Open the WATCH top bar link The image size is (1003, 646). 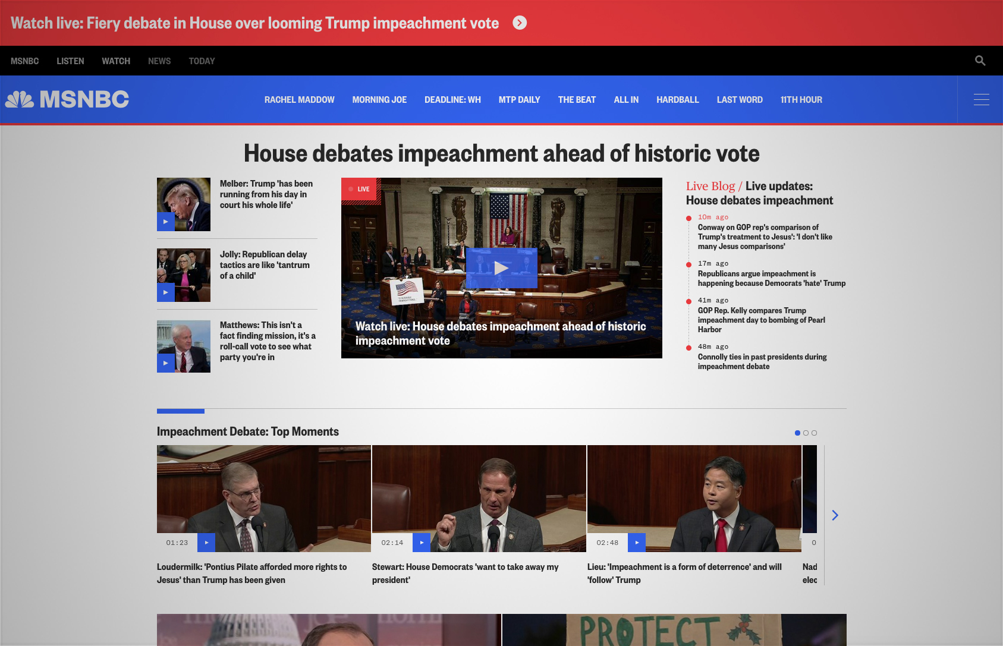click(116, 61)
